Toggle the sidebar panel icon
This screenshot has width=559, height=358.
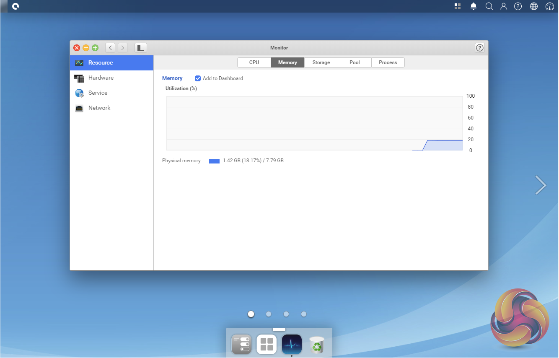(141, 48)
